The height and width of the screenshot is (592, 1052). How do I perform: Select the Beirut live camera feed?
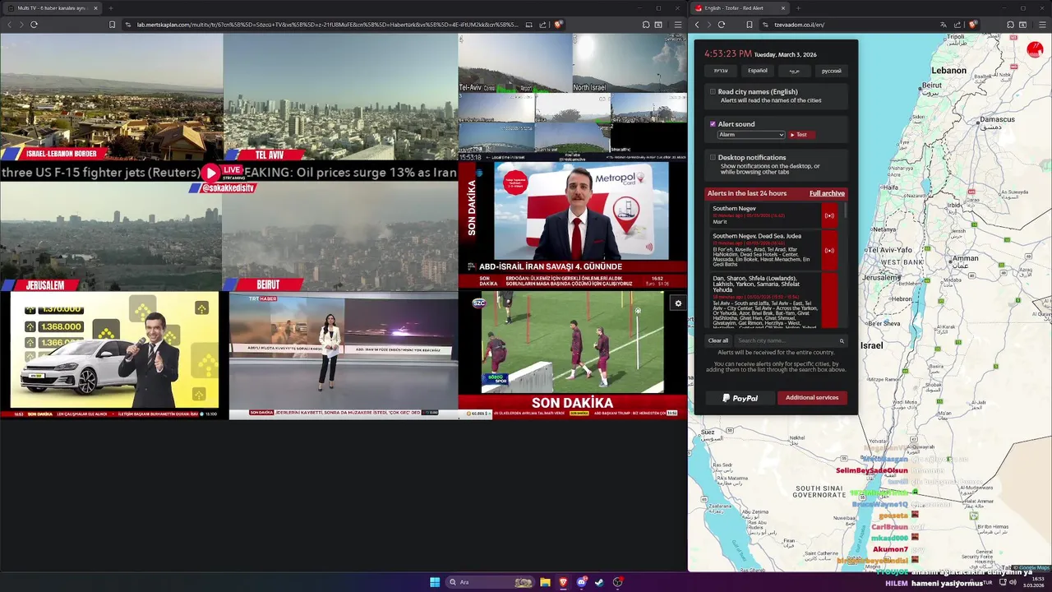[340, 237]
